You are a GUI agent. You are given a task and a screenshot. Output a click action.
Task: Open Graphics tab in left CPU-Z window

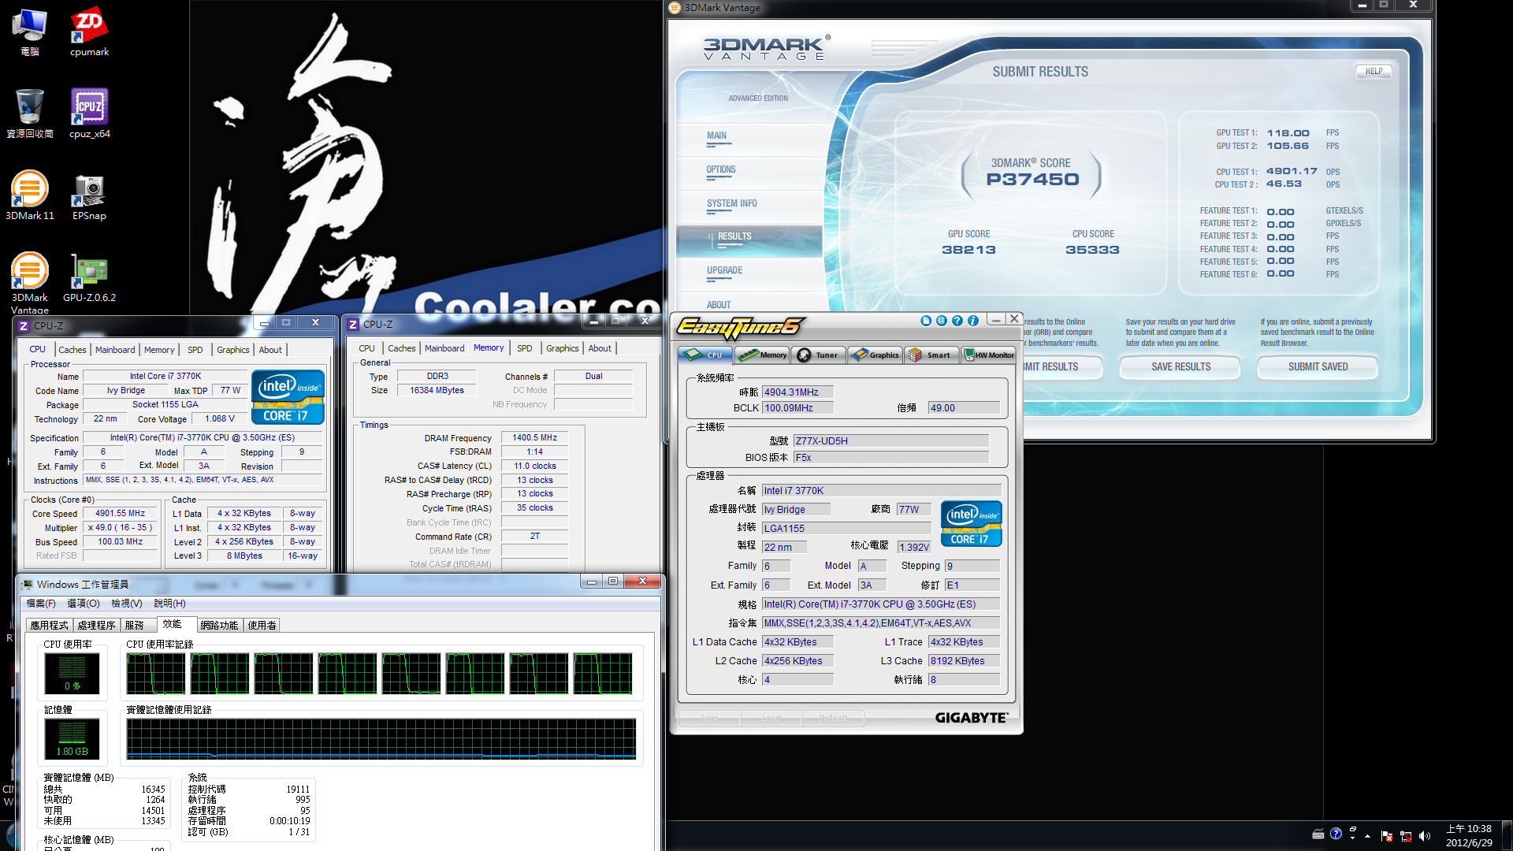pos(233,350)
